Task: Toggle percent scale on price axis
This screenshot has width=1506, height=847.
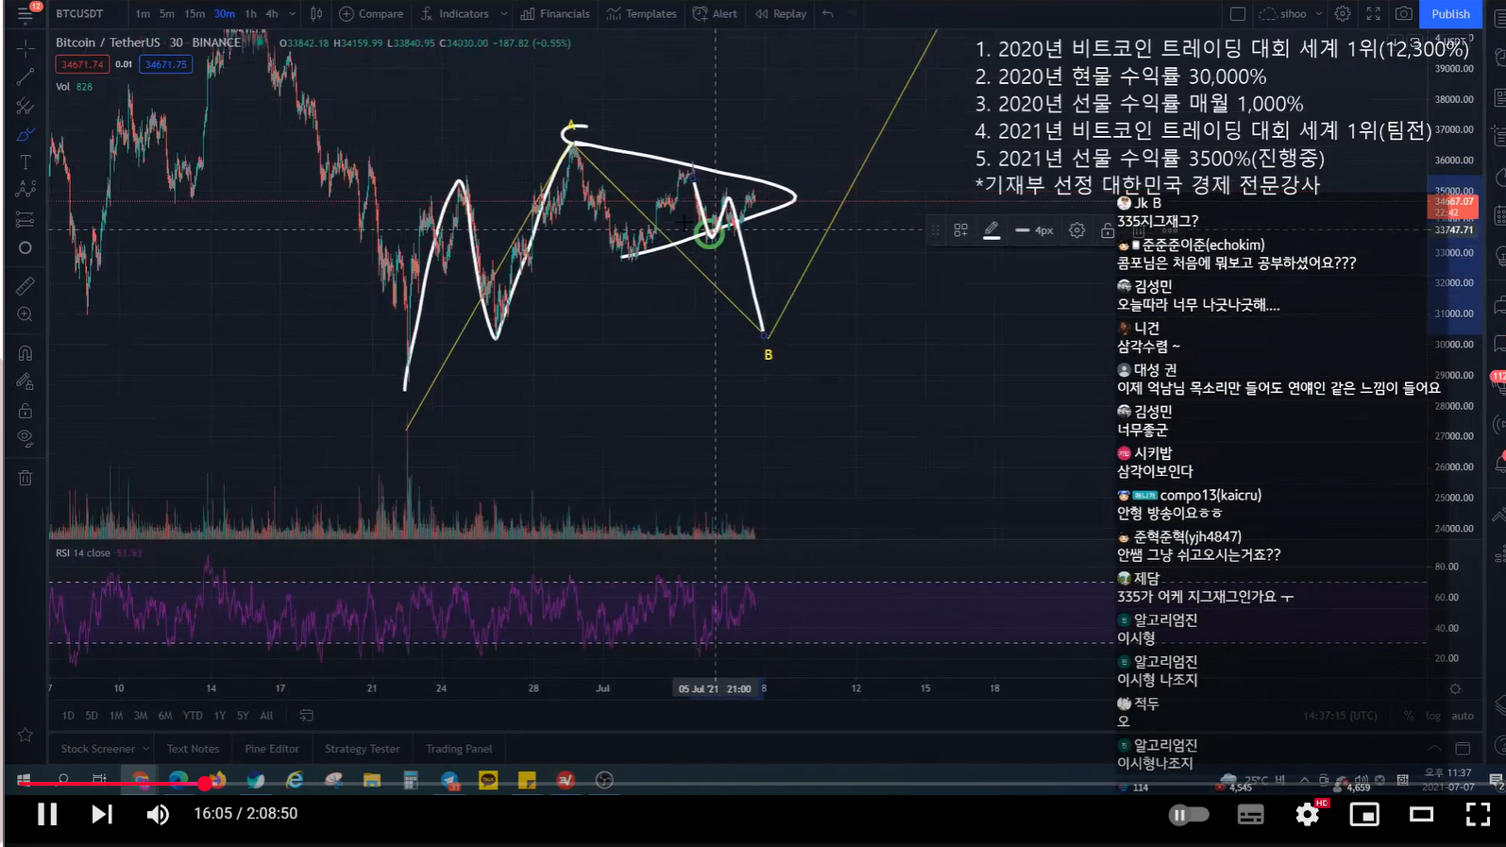Action: (1409, 716)
